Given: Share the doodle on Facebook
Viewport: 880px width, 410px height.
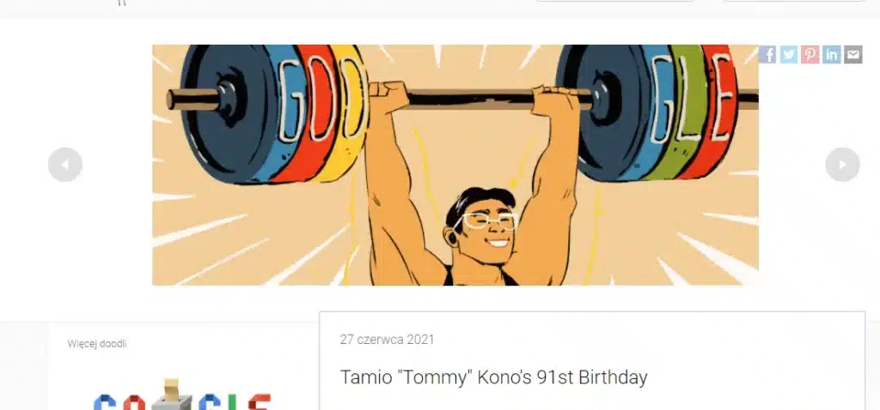Looking at the screenshot, I should (x=767, y=54).
